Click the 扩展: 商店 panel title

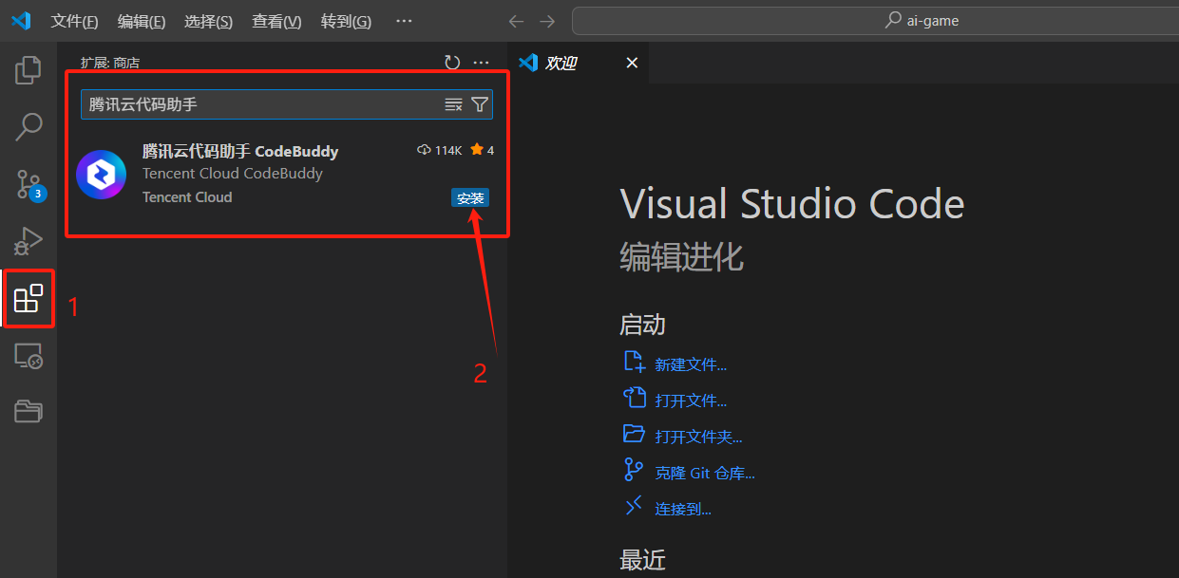tap(110, 63)
